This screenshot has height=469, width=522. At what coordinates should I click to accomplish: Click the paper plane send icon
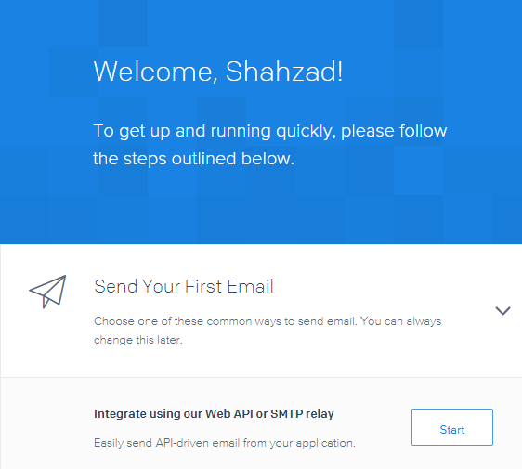click(x=47, y=292)
